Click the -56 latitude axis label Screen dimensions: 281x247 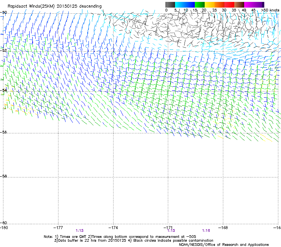tap(3, 132)
